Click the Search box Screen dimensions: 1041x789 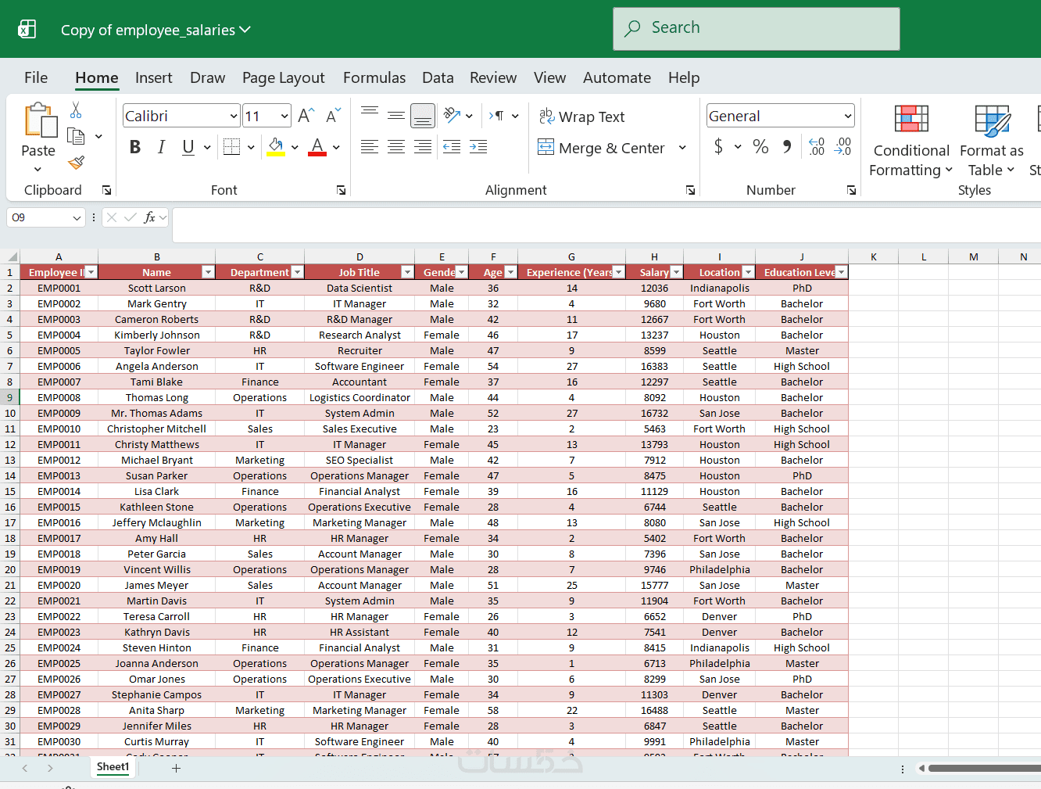[x=756, y=29]
